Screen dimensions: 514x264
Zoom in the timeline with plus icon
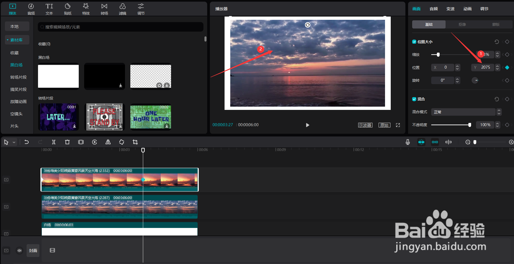coord(511,142)
